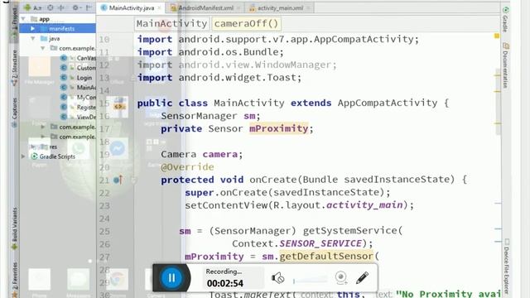Open project panel settings gear
Screen dimensions: 530x298
click(75, 7)
